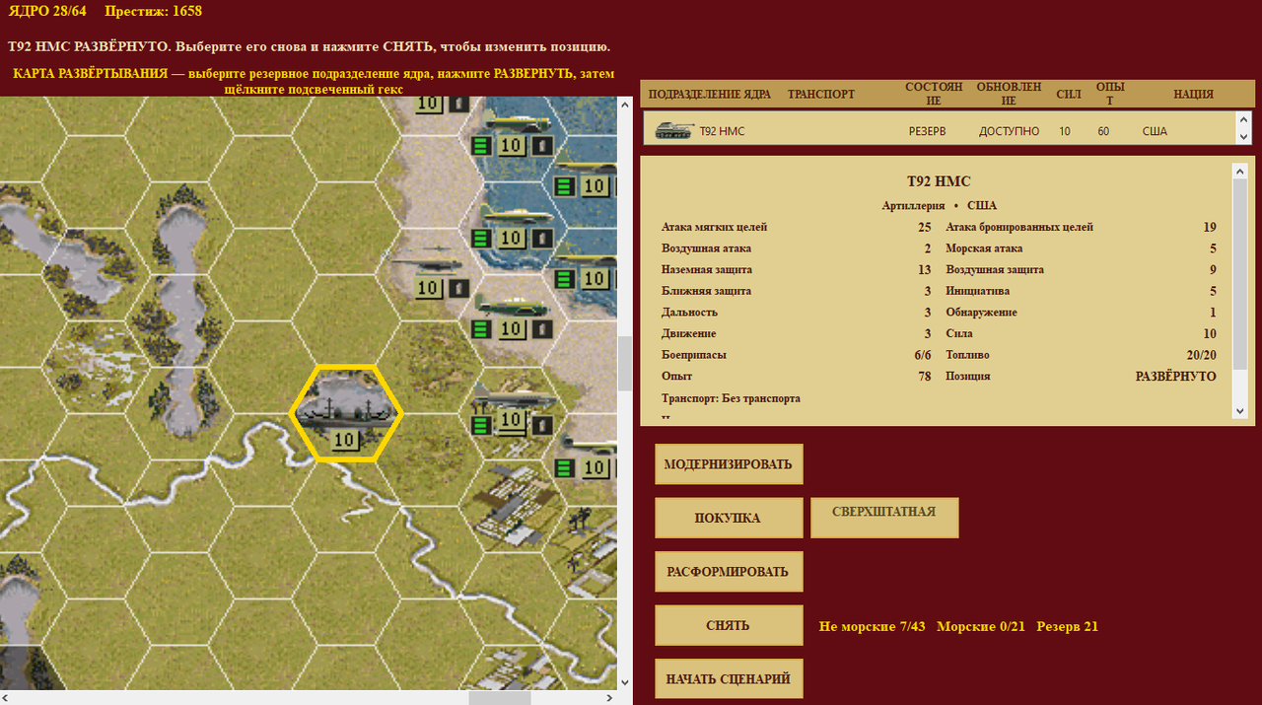Click the strength 10 badge under highlighted unit
This screenshot has width=1262, height=705.
tap(344, 440)
